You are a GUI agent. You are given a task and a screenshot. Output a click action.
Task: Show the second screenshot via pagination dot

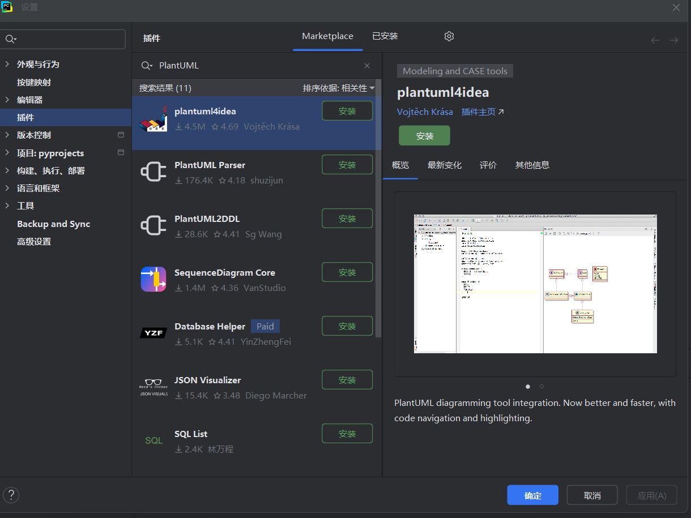pos(541,387)
